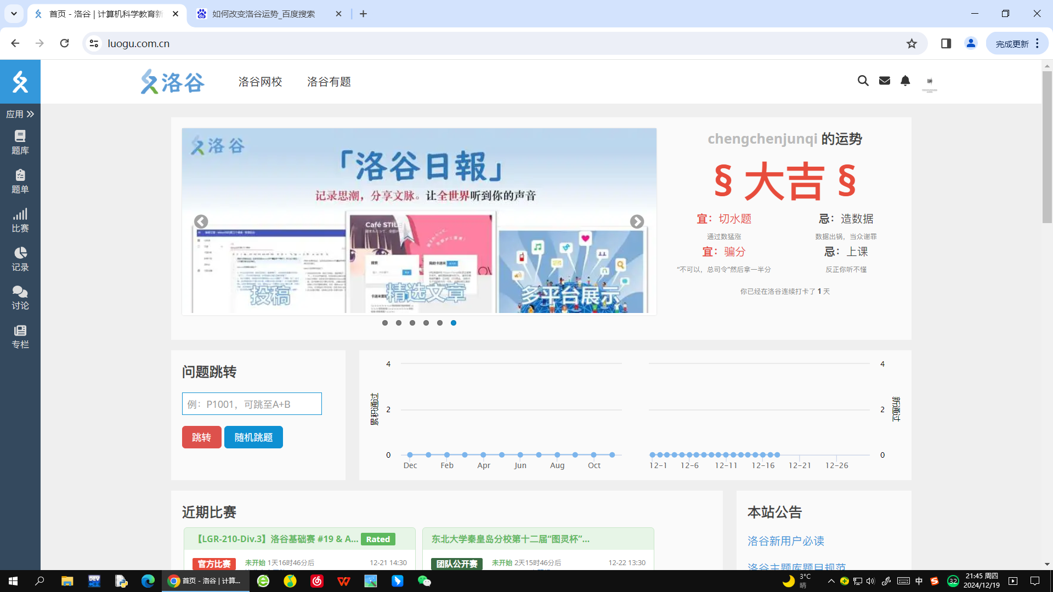Open the user avatar menu in the header
Image resolution: width=1053 pixels, height=592 pixels.
(930, 82)
